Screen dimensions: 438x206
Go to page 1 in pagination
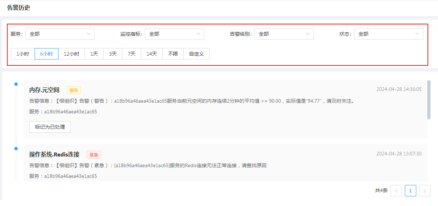point(410,191)
